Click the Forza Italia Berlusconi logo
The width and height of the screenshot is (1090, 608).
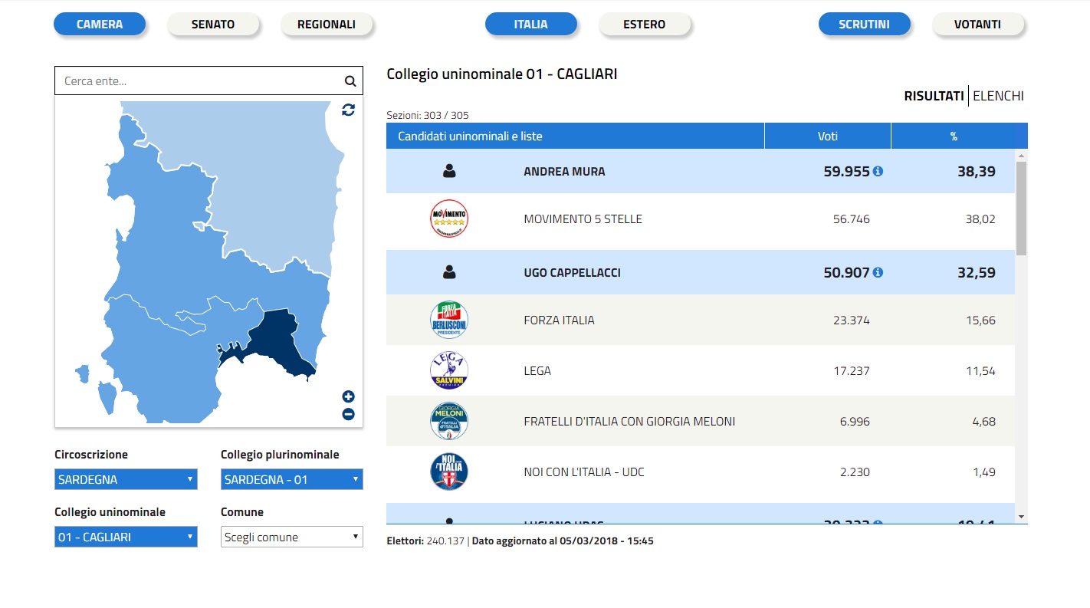coord(449,320)
